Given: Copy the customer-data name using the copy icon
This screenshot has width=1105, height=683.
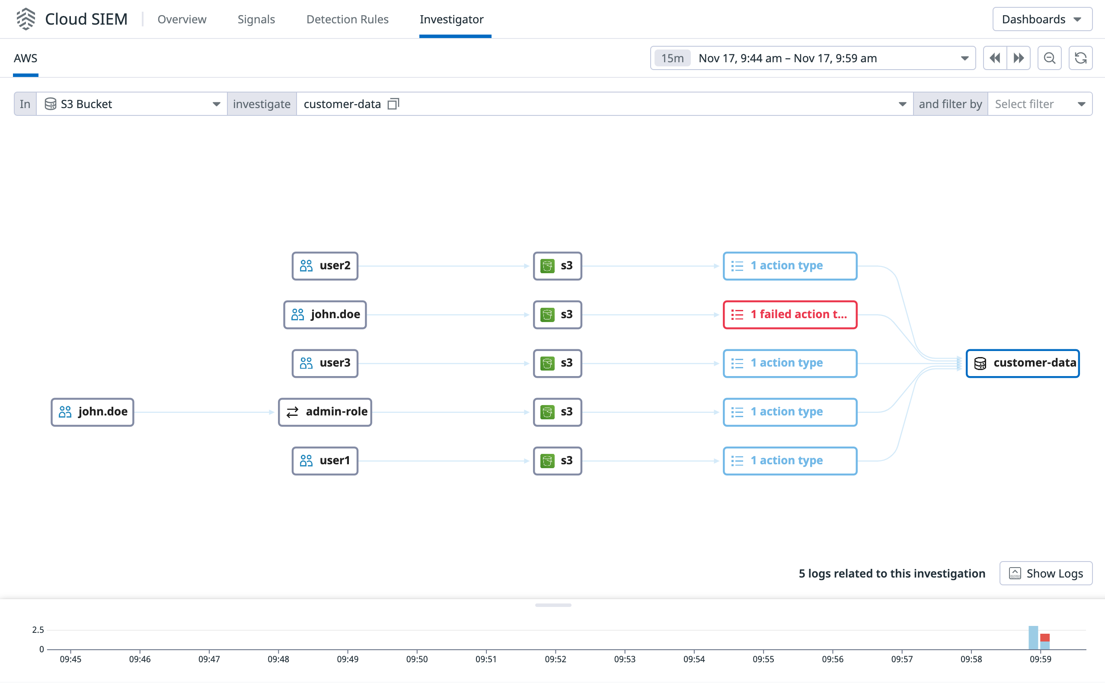Looking at the screenshot, I should tap(393, 103).
